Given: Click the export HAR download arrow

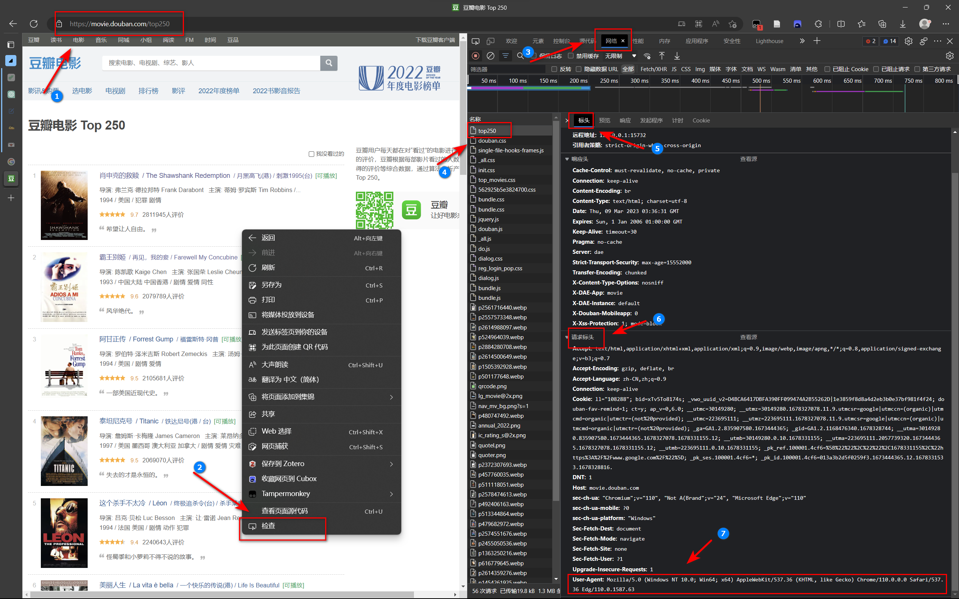Looking at the screenshot, I should [677, 56].
